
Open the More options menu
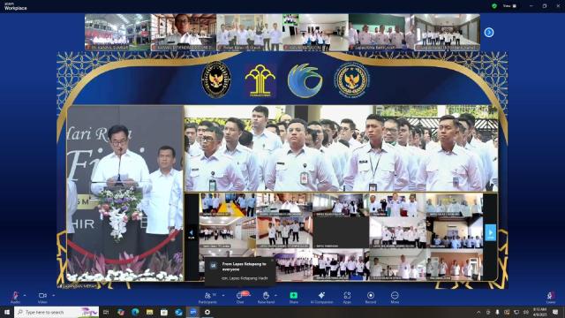coord(395,297)
